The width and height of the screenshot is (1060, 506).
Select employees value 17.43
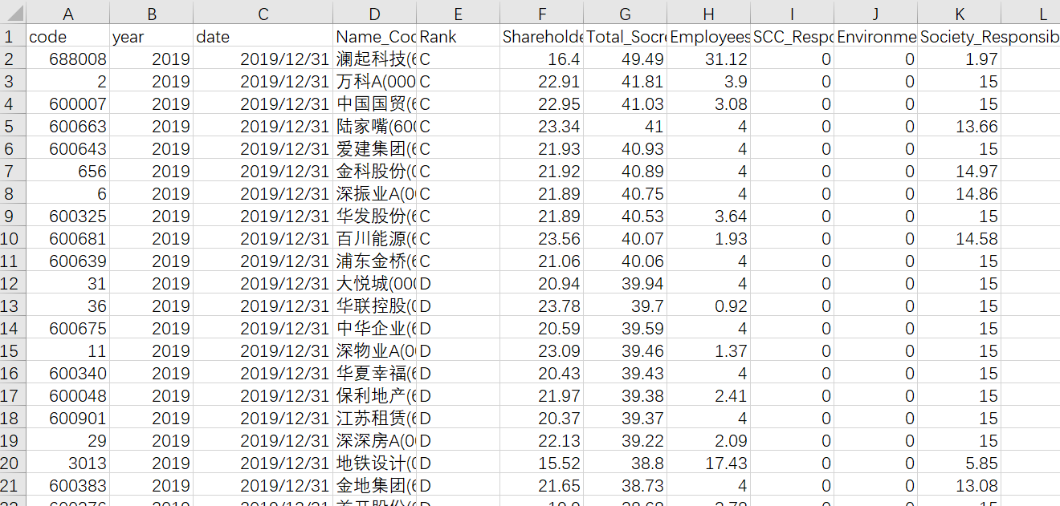point(709,463)
